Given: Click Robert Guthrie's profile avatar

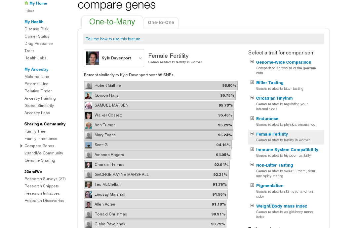Looking at the screenshot, I should 89,86.
